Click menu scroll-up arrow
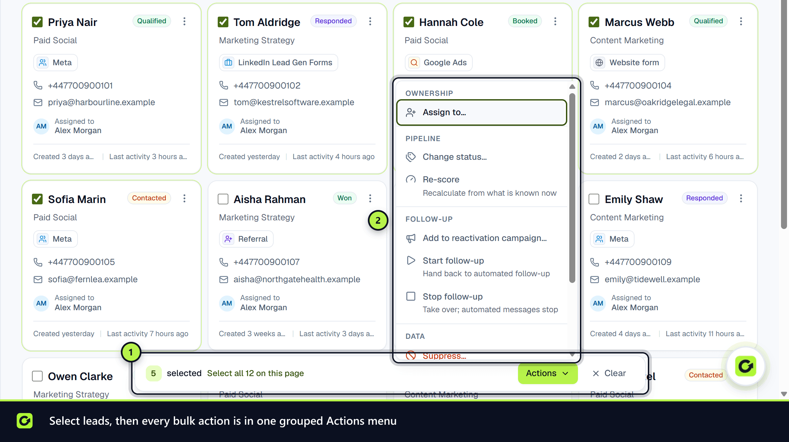The width and height of the screenshot is (789, 442). click(572, 87)
